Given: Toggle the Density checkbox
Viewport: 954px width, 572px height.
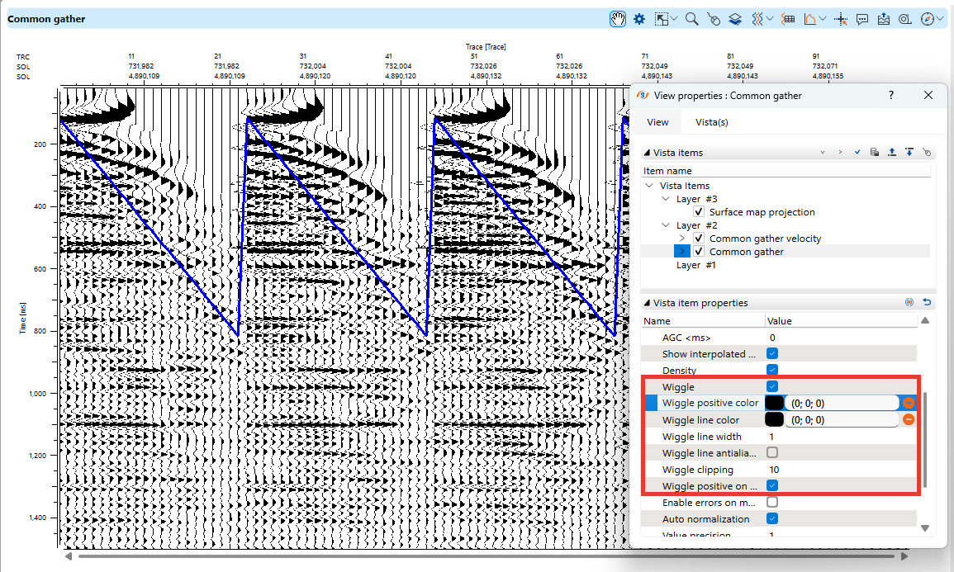Looking at the screenshot, I should [772, 371].
